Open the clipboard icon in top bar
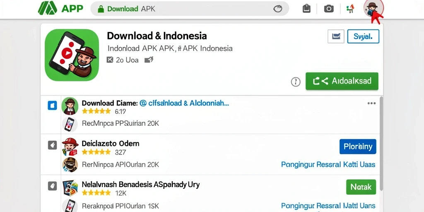This screenshot has height=212, width=424. coord(306,9)
